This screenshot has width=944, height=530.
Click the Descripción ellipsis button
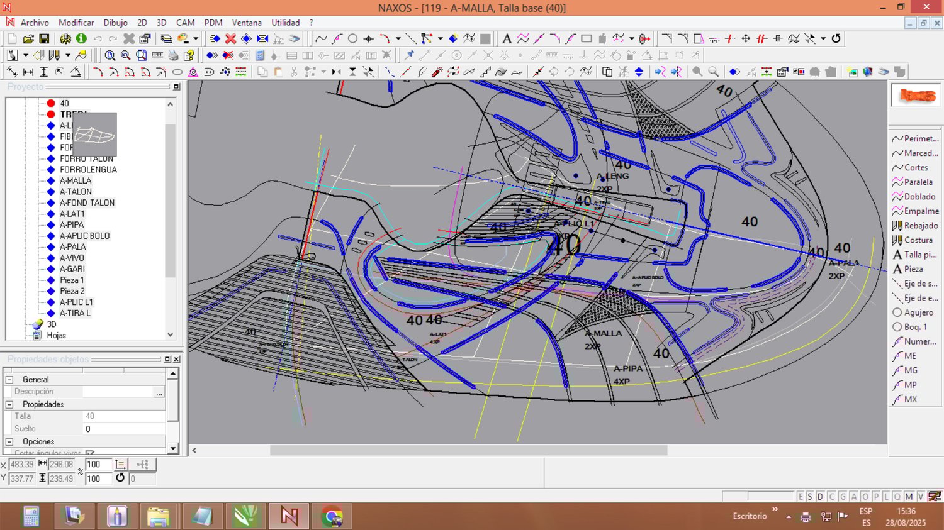click(x=159, y=392)
